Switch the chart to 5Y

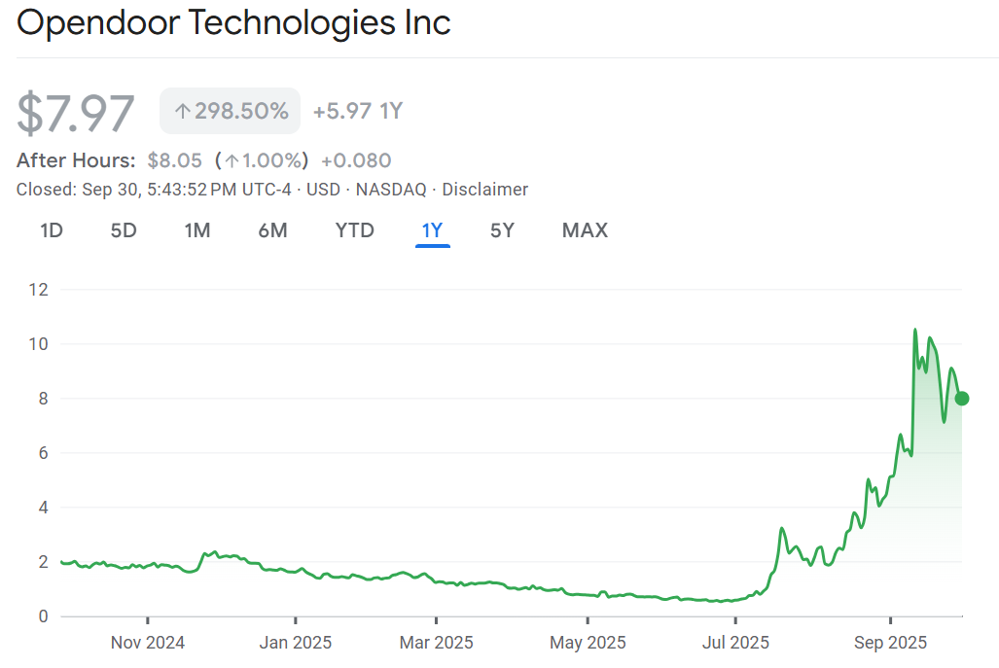[x=502, y=230]
